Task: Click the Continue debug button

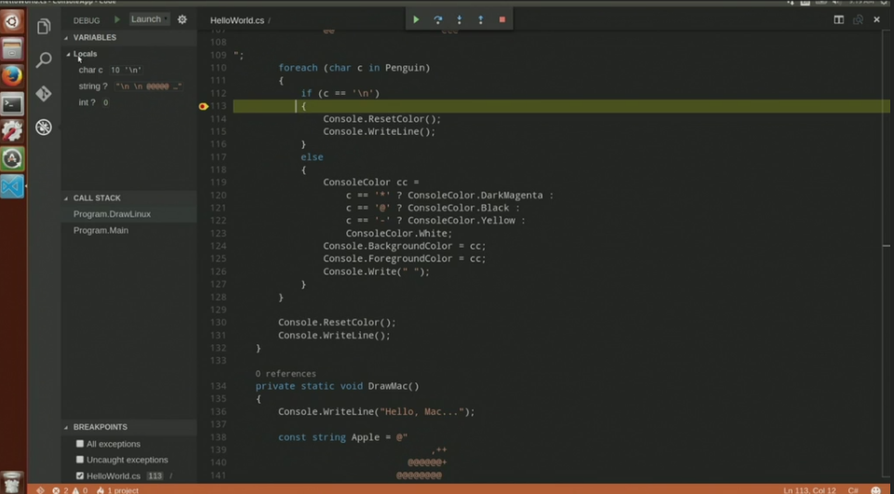Action: tap(416, 20)
